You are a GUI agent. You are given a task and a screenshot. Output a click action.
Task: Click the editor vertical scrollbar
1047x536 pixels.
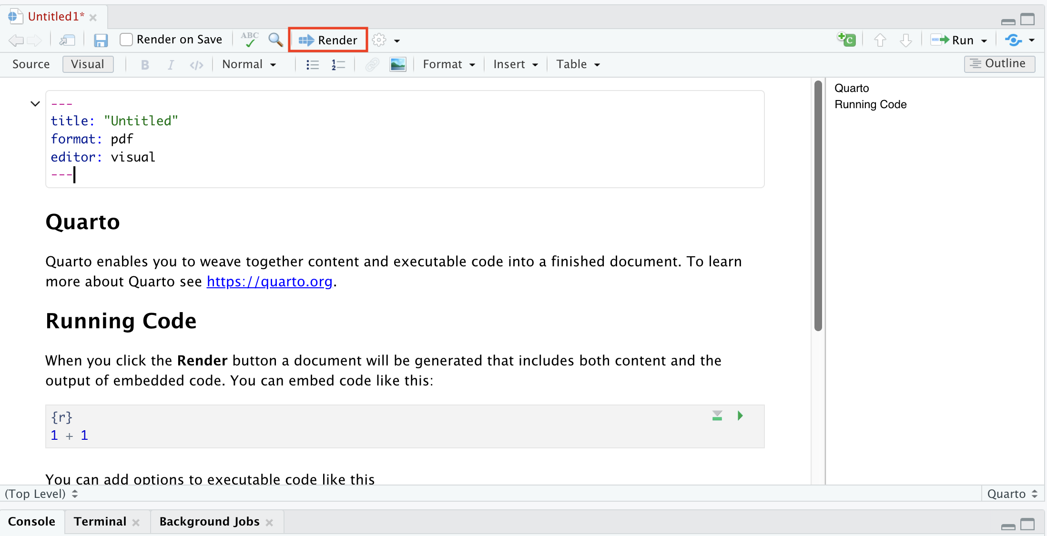pos(818,205)
